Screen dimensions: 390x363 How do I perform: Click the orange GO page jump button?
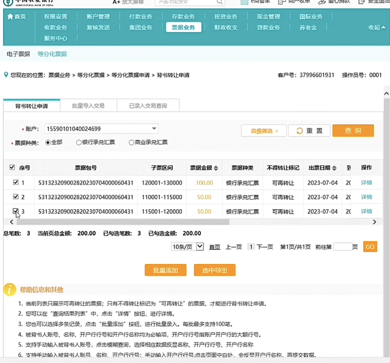pos(370,247)
